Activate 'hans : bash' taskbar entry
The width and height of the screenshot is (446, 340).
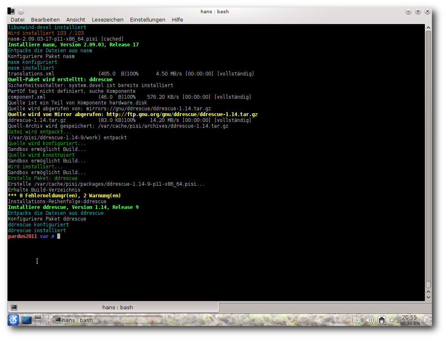(x=107, y=321)
